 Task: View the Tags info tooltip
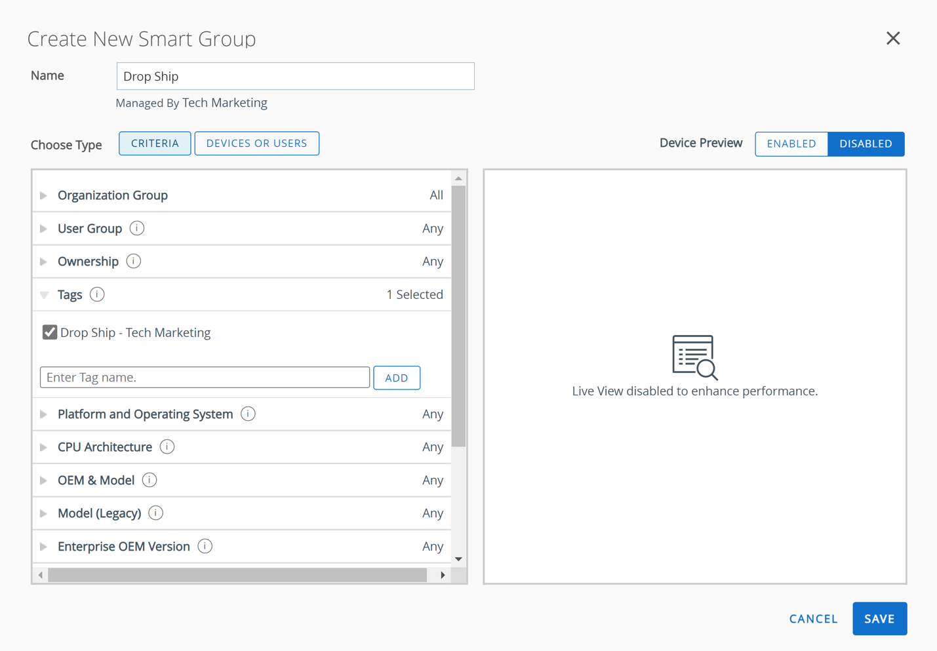(97, 294)
